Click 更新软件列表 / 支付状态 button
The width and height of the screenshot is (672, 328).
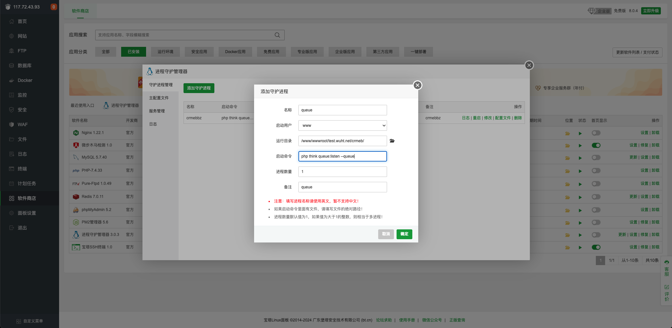point(637,52)
